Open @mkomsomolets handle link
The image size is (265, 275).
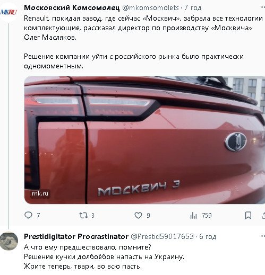tap(150, 8)
